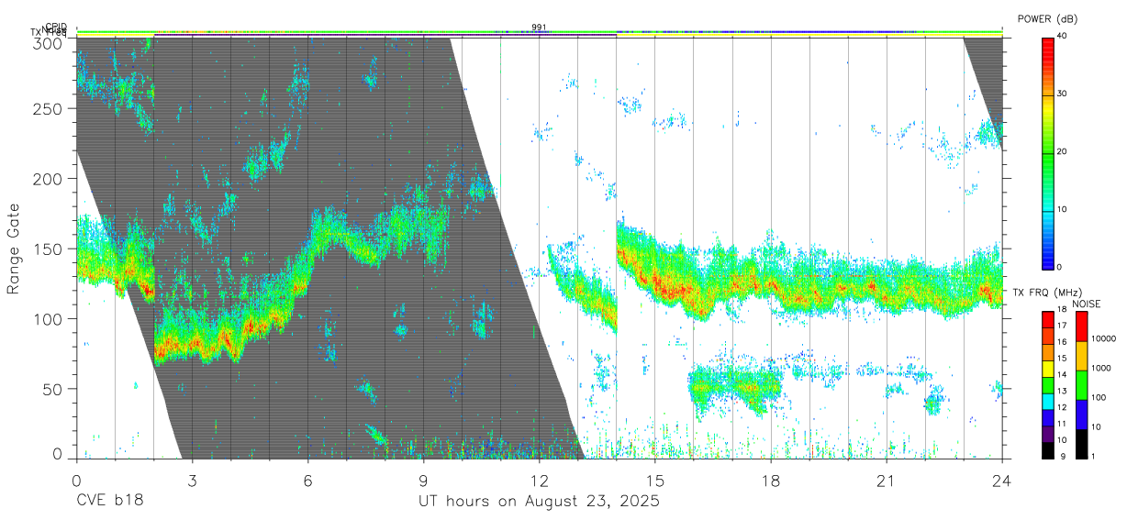Pick the blue 11–12 MHz frequency swatch

pos(1046,415)
